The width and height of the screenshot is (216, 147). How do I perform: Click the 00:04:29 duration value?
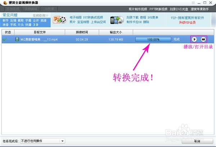[x=82, y=39]
